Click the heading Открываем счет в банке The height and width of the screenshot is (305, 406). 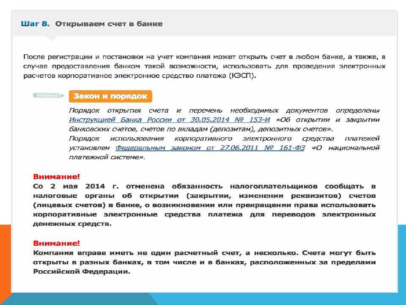point(109,24)
